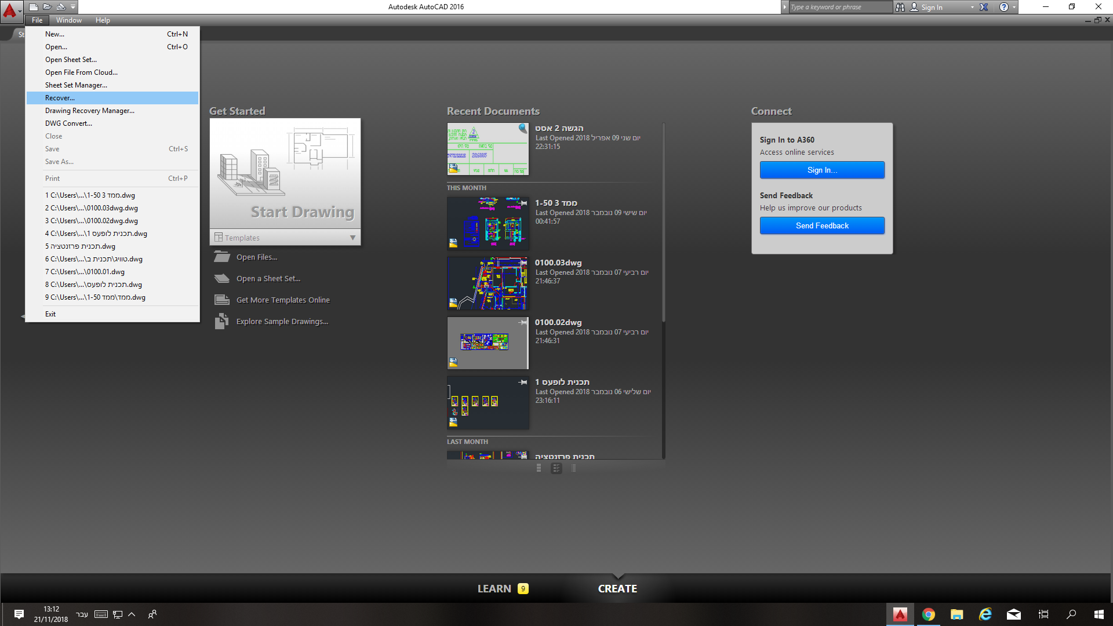
Task: Open the quick access toolbar customize dropdown
Action: (73, 7)
